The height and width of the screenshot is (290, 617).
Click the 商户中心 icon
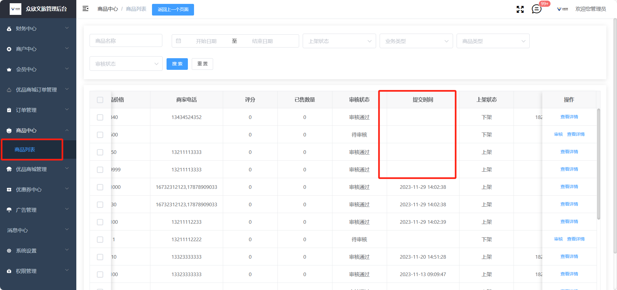pyautogui.click(x=9, y=49)
